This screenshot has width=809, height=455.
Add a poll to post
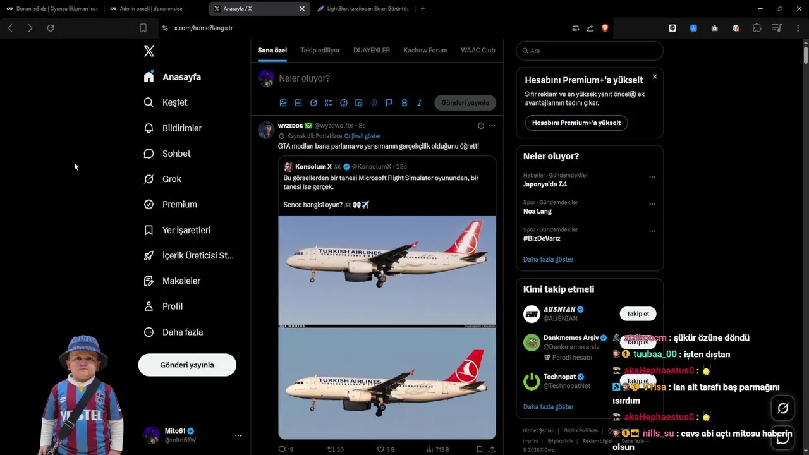[x=329, y=103]
